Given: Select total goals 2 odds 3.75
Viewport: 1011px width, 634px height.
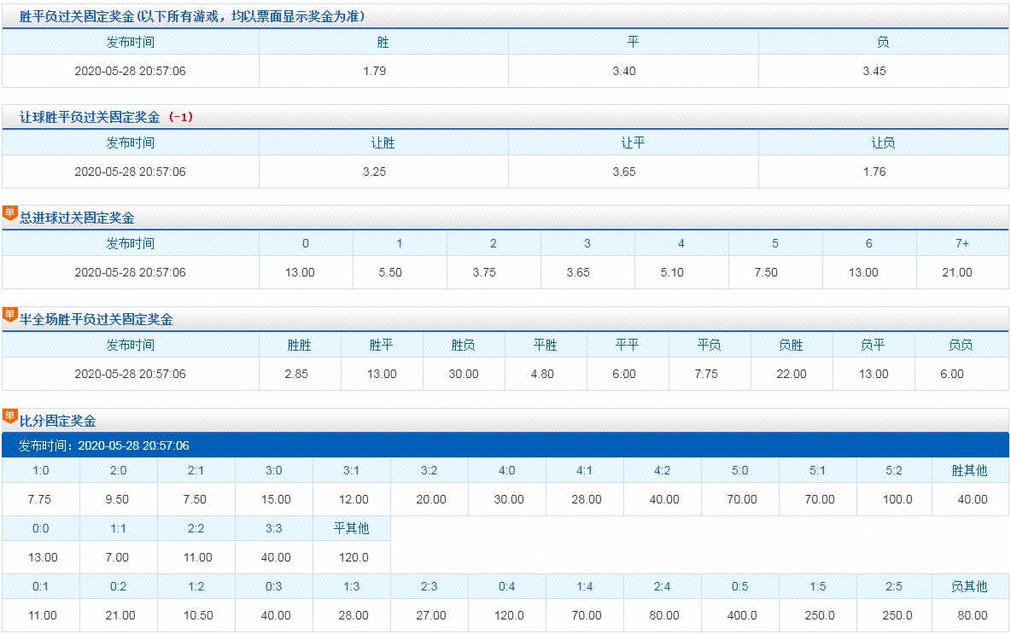Looking at the screenshot, I should [484, 272].
